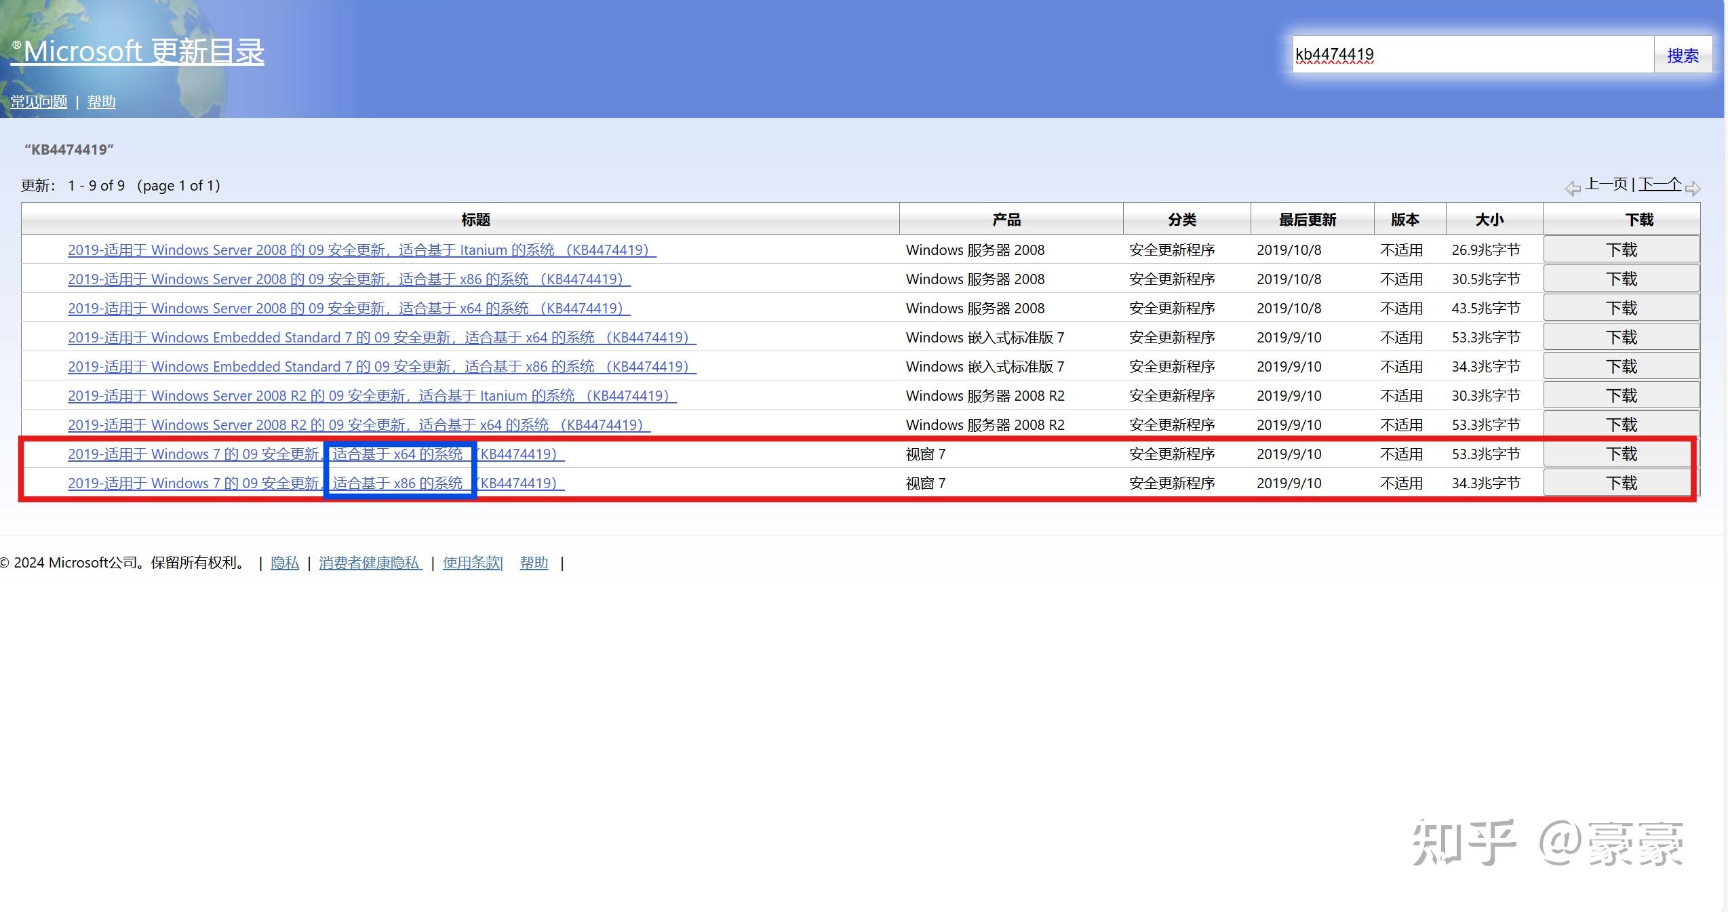
Task: Download the Windows 7 x86 34.3MB update
Action: pos(1620,483)
